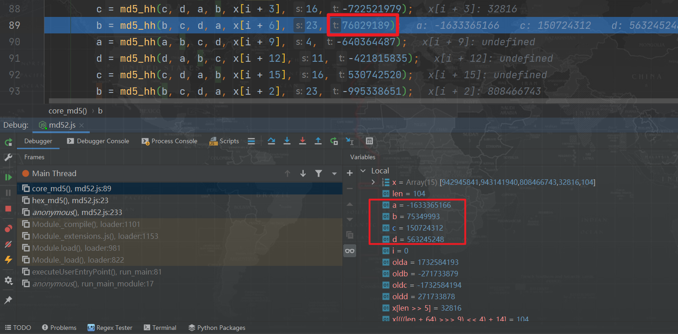Open Main Thread selector dropdown arrow

[x=334, y=174]
